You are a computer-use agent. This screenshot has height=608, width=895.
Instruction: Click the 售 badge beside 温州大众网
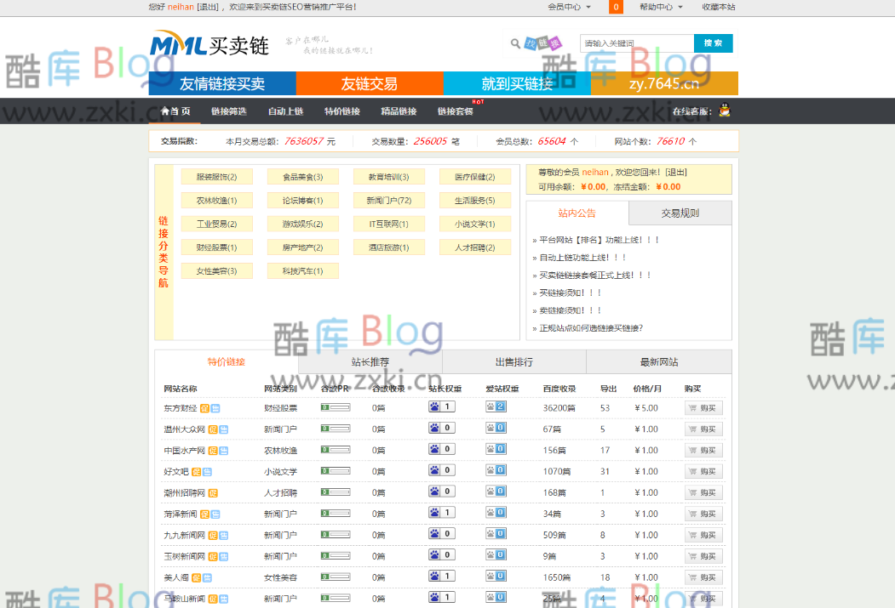point(223,429)
